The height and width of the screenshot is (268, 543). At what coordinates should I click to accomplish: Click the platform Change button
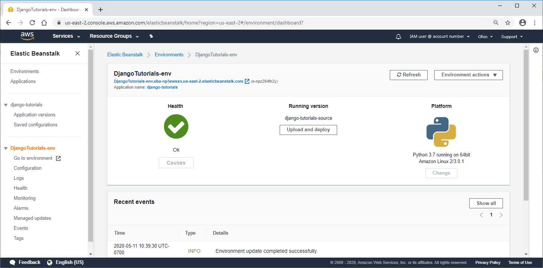[x=441, y=173]
